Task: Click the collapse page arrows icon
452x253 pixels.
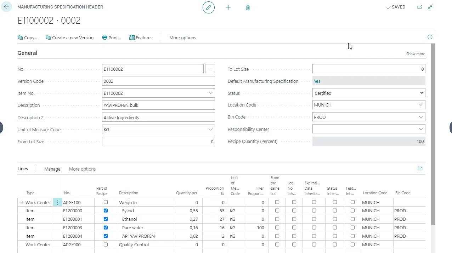Action: tap(430, 7)
